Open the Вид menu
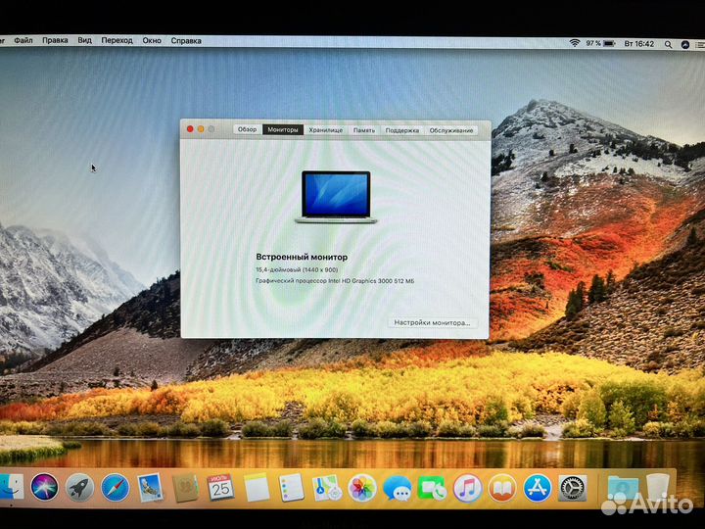The height and width of the screenshot is (529, 705). (x=84, y=40)
